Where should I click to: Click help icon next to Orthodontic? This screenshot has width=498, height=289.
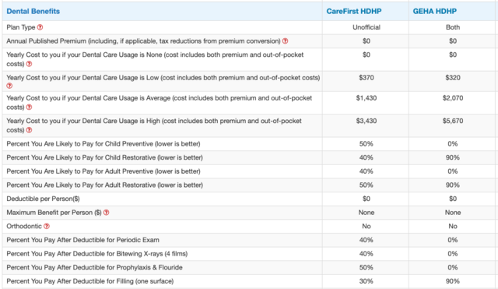tap(47, 226)
